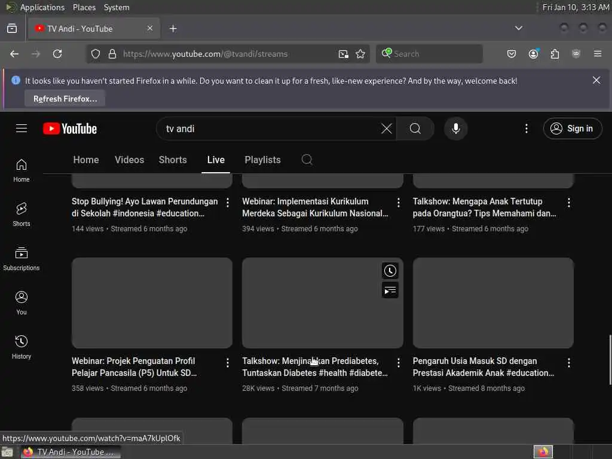
Task: List all tabs dropdown arrow
Action: point(518,28)
